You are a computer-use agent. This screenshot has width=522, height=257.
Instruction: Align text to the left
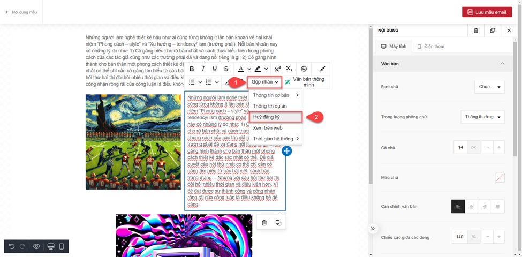[x=458, y=206]
